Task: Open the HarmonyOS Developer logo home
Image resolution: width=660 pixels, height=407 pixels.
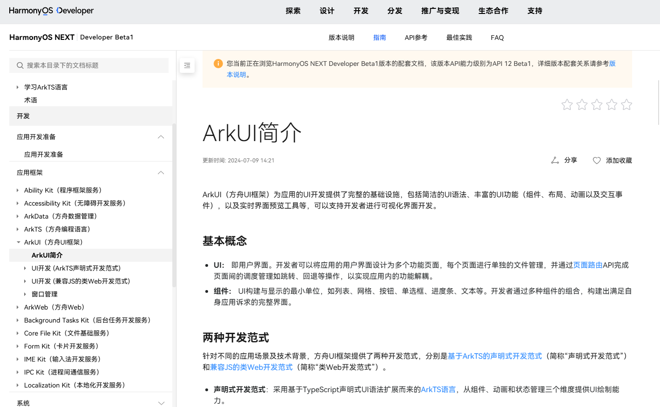Action: pos(51,11)
